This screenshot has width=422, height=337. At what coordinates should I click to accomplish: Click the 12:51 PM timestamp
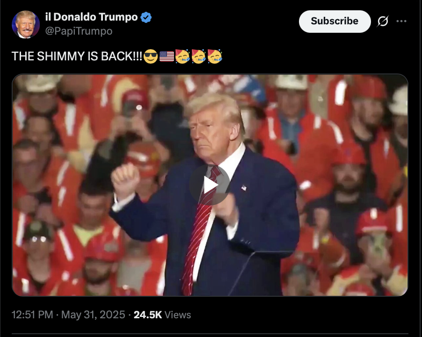click(x=32, y=315)
